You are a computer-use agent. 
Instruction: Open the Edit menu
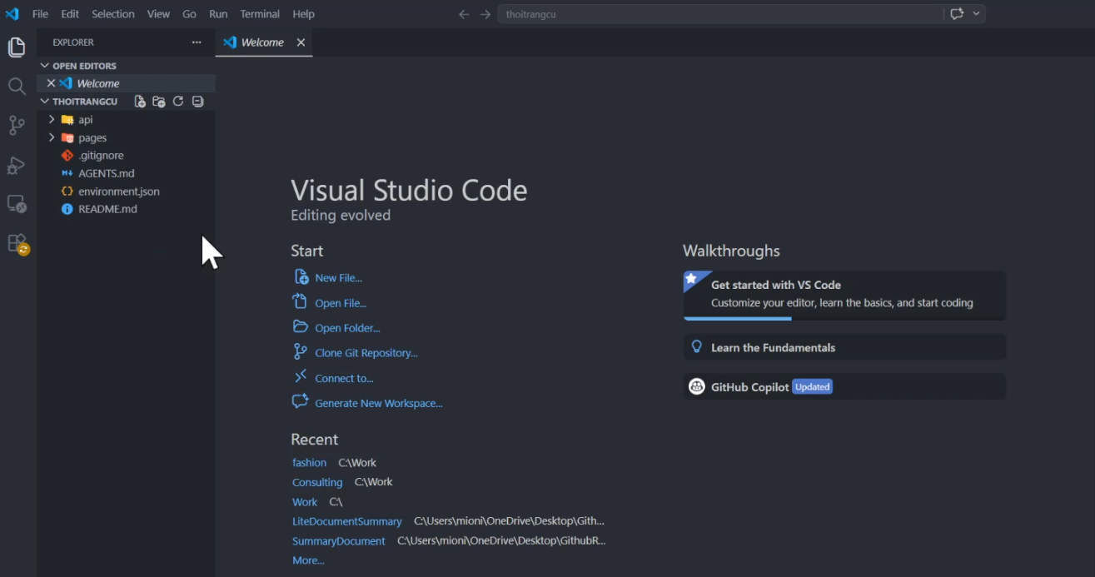[x=70, y=14]
